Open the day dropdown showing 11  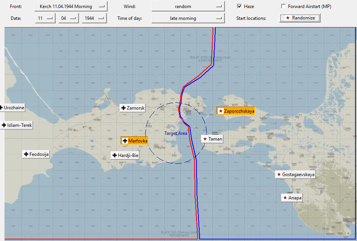45,18
